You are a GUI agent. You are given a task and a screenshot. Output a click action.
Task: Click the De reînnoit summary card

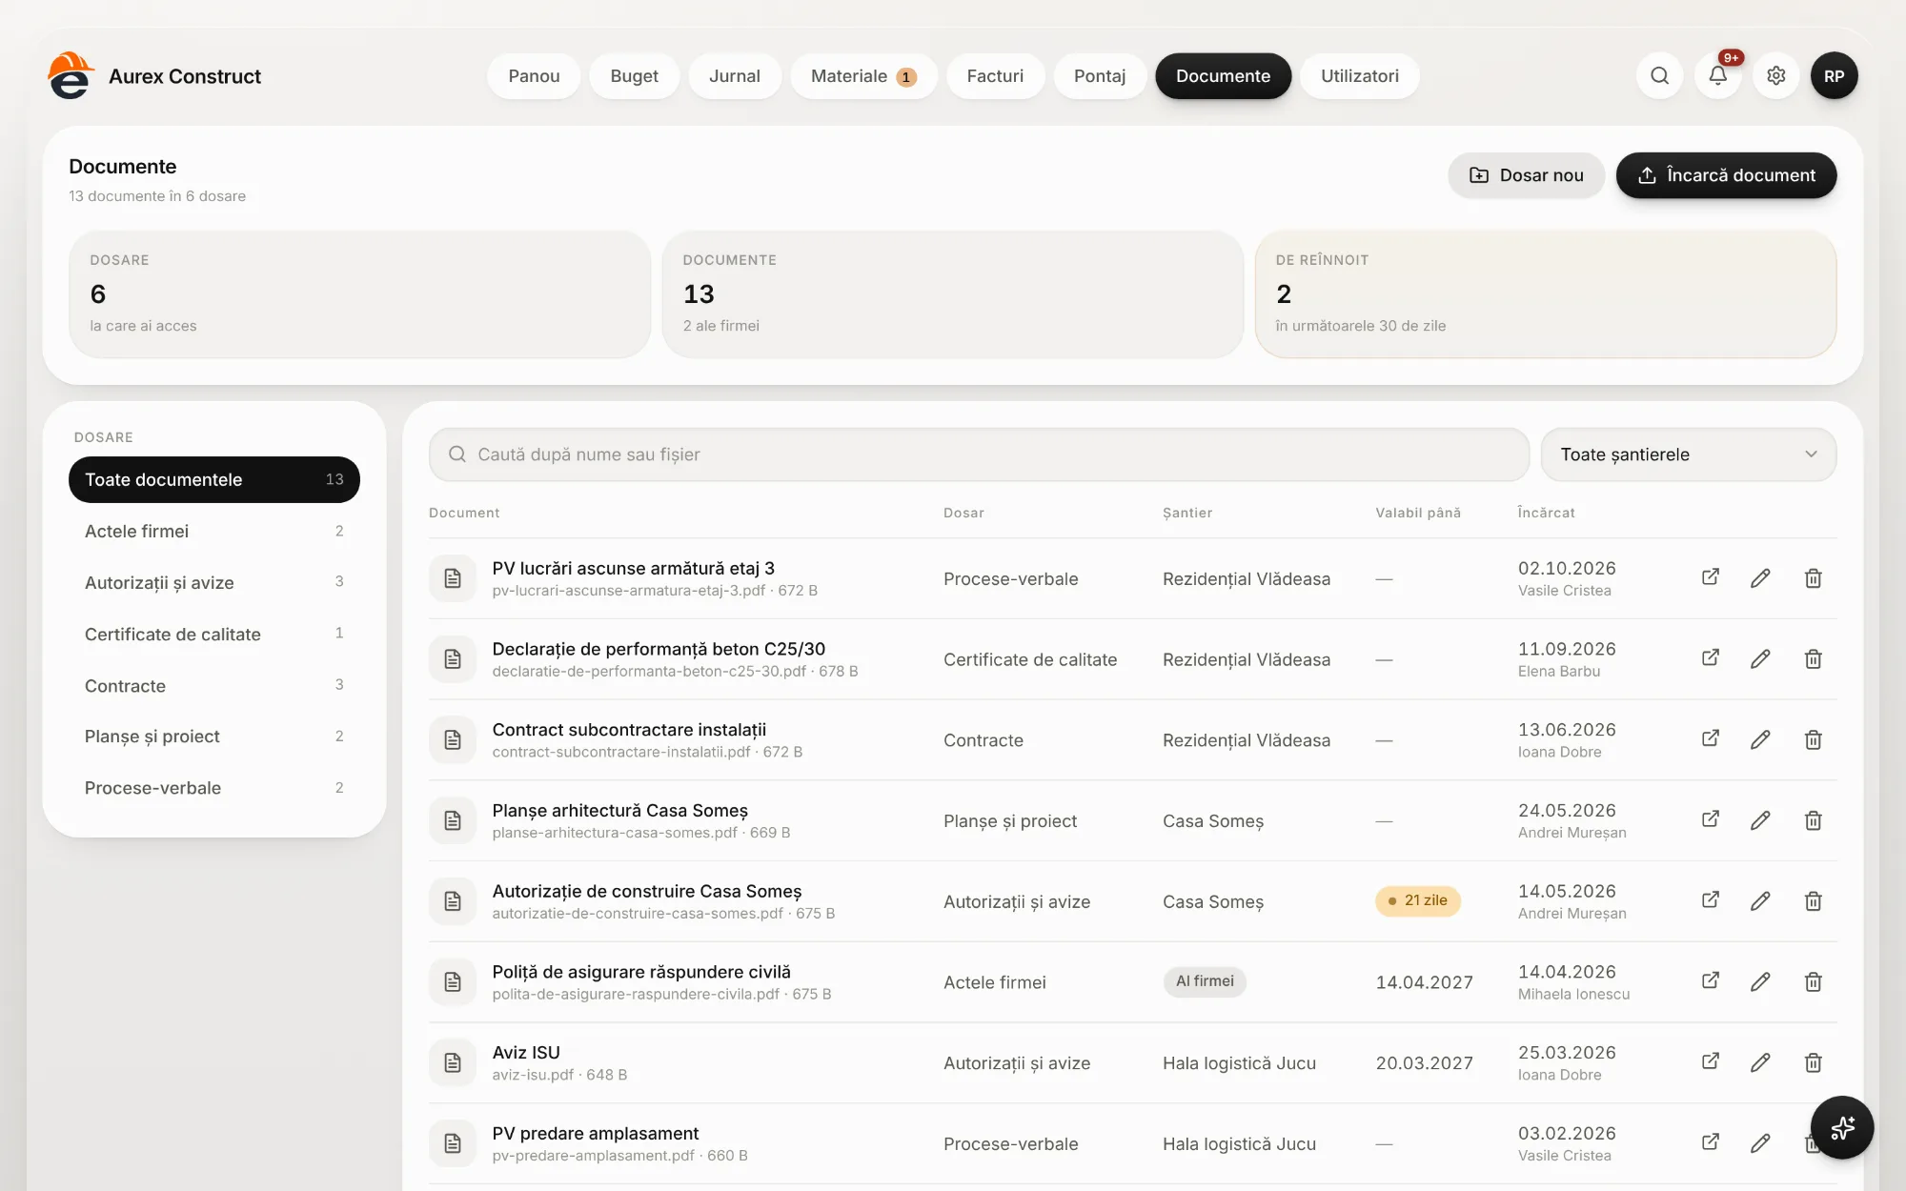pyautogui.click(x=1545, y=294)
